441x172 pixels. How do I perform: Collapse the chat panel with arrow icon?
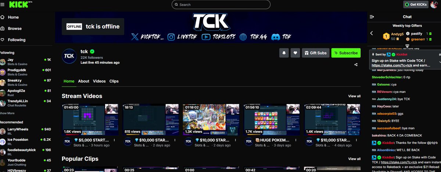pos(372,17)
